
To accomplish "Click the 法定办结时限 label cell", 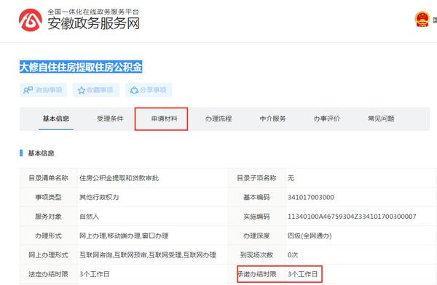I will (49, 274).
